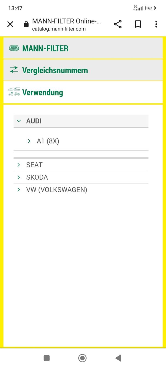Viewport: 166px width, 368px height.
Task: Open the Vergleichsnummern tab
Action: pyautogui.click(x=55, y=70)
